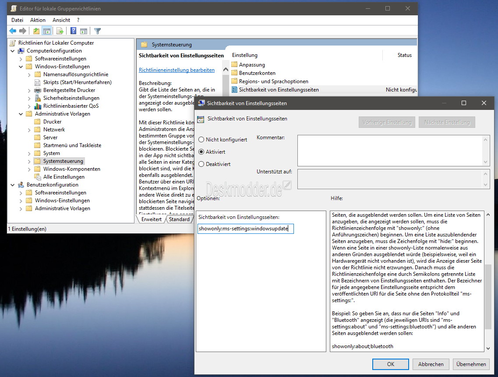Open Help via blue question mark icon
498x377 pixels.
coord(74,31)
